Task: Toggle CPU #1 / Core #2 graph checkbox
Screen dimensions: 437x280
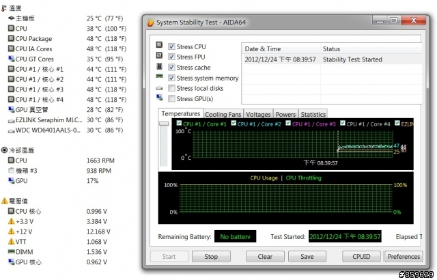Action: pos(234,123)
